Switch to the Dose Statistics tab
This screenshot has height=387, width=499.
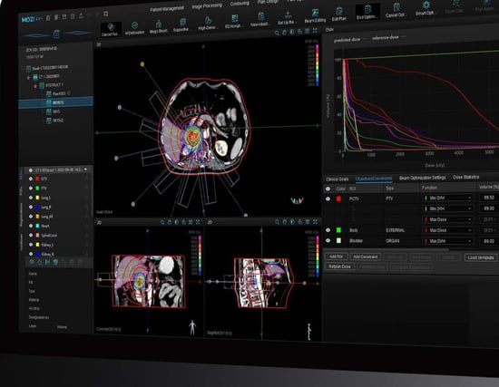(466, 177)
